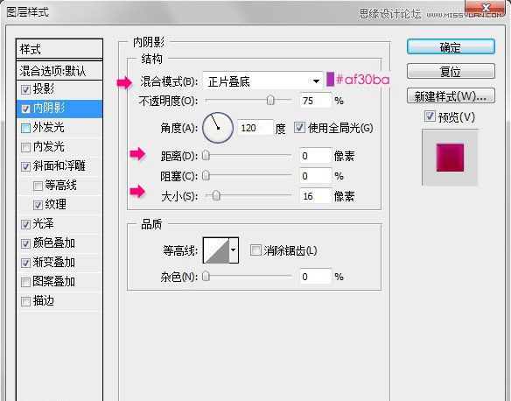The height and width of the screenshot is (401, 511).
Task: Enable the 等高线 sub-option checkbox in the style list
Action: [x=38, y=186]
